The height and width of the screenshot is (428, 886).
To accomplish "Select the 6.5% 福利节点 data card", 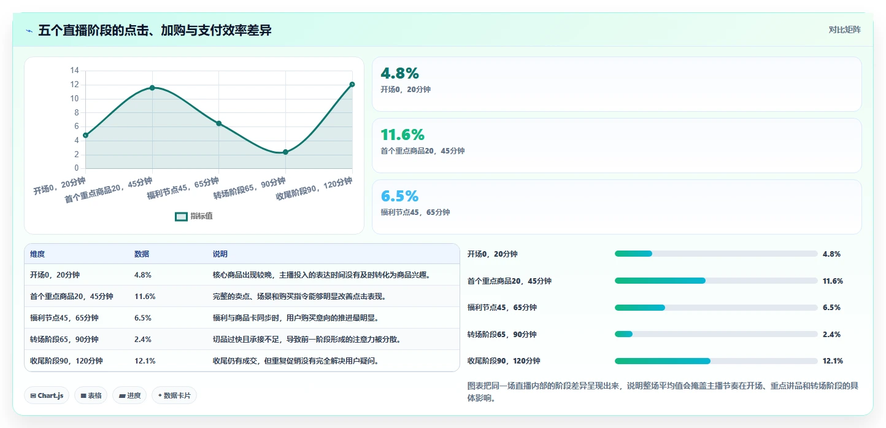I will coord(617,207).
